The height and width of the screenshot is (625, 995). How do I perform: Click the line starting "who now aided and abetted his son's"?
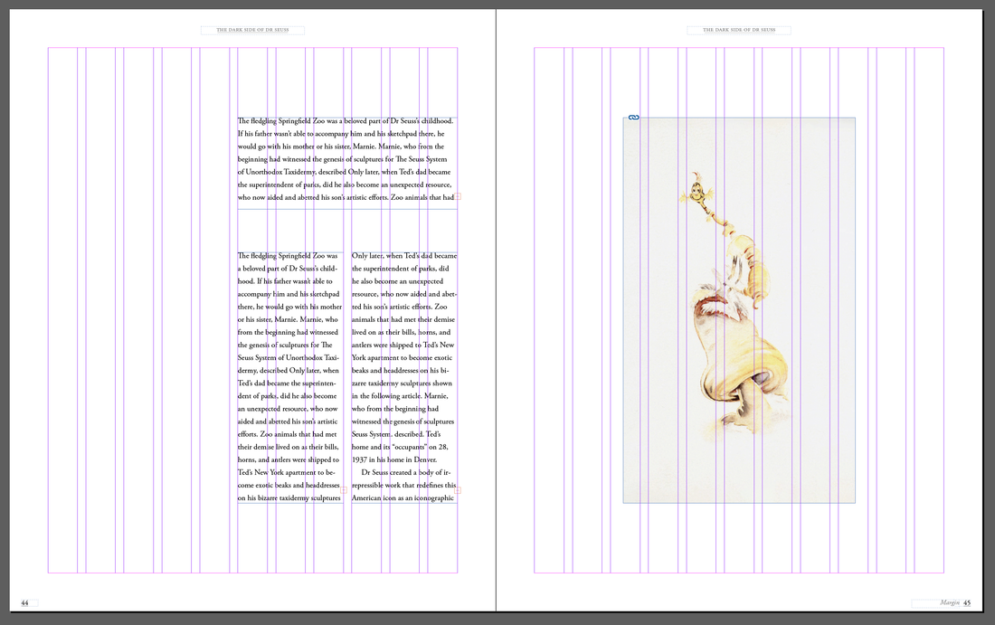346,197
